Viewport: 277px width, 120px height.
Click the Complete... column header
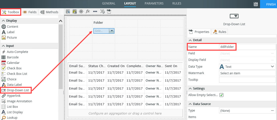(x=135, y=66)
